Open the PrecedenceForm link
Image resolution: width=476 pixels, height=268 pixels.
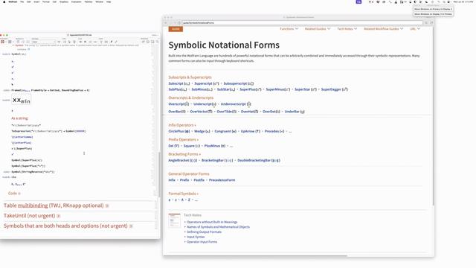[222, 180]
